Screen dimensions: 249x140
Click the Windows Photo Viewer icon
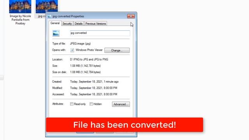click(x=72, y=50)
